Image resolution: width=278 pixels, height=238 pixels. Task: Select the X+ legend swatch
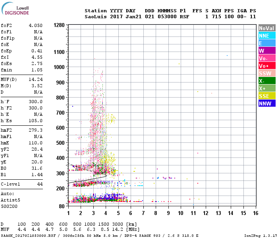(267, 88)
